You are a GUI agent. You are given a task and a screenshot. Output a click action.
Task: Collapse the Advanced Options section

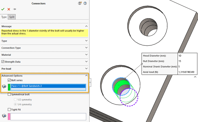(x=86, y=76)
